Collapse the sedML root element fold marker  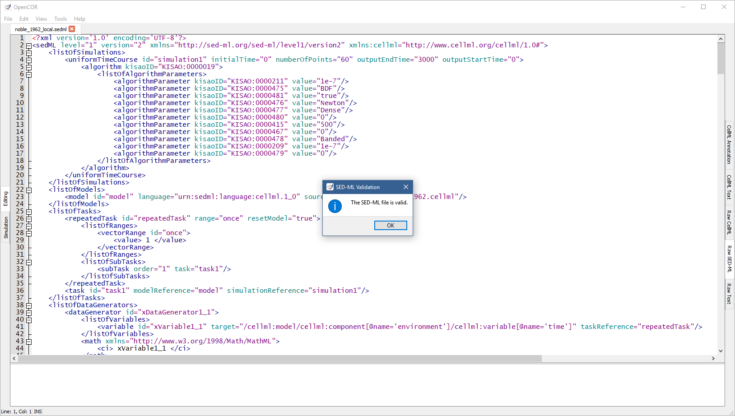click(29, 46)
